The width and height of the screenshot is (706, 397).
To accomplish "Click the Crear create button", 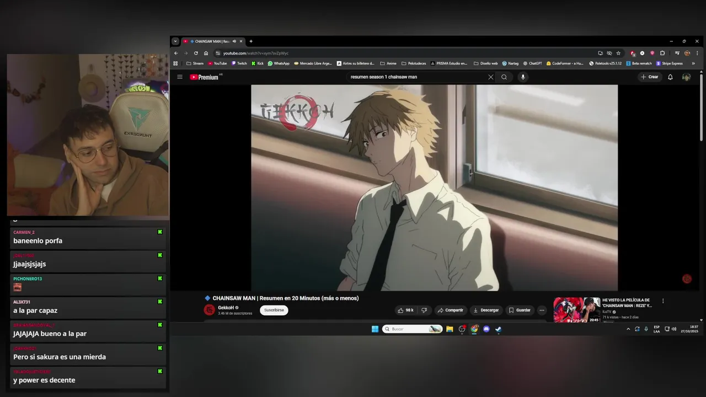I will tap(650, 77).
